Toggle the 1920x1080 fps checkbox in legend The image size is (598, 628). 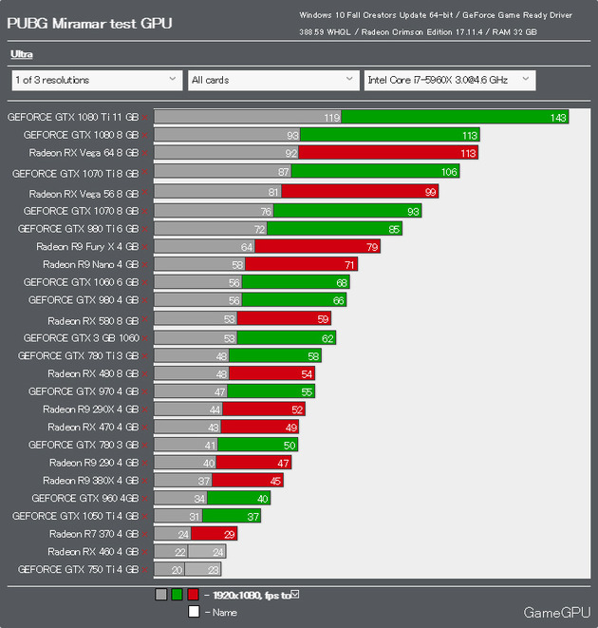click(x=295, y=595)
